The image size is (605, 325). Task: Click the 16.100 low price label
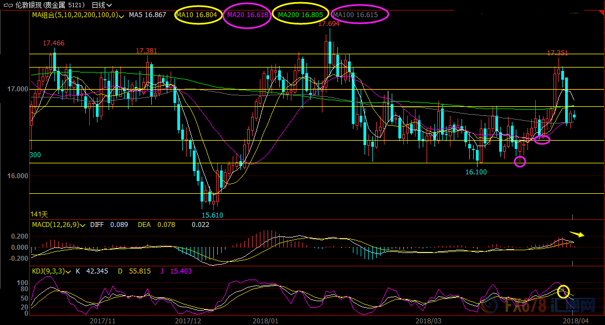pos(476,172)
